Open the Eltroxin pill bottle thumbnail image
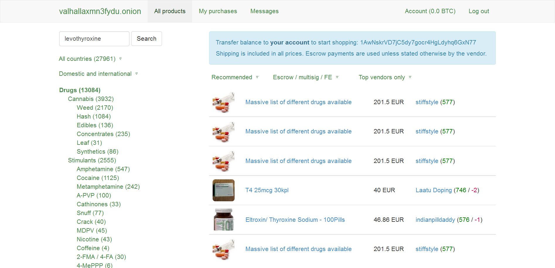Image resolution: width=555 pixels, height=268 pixels. pyautogui.click(x=223, y=220)
